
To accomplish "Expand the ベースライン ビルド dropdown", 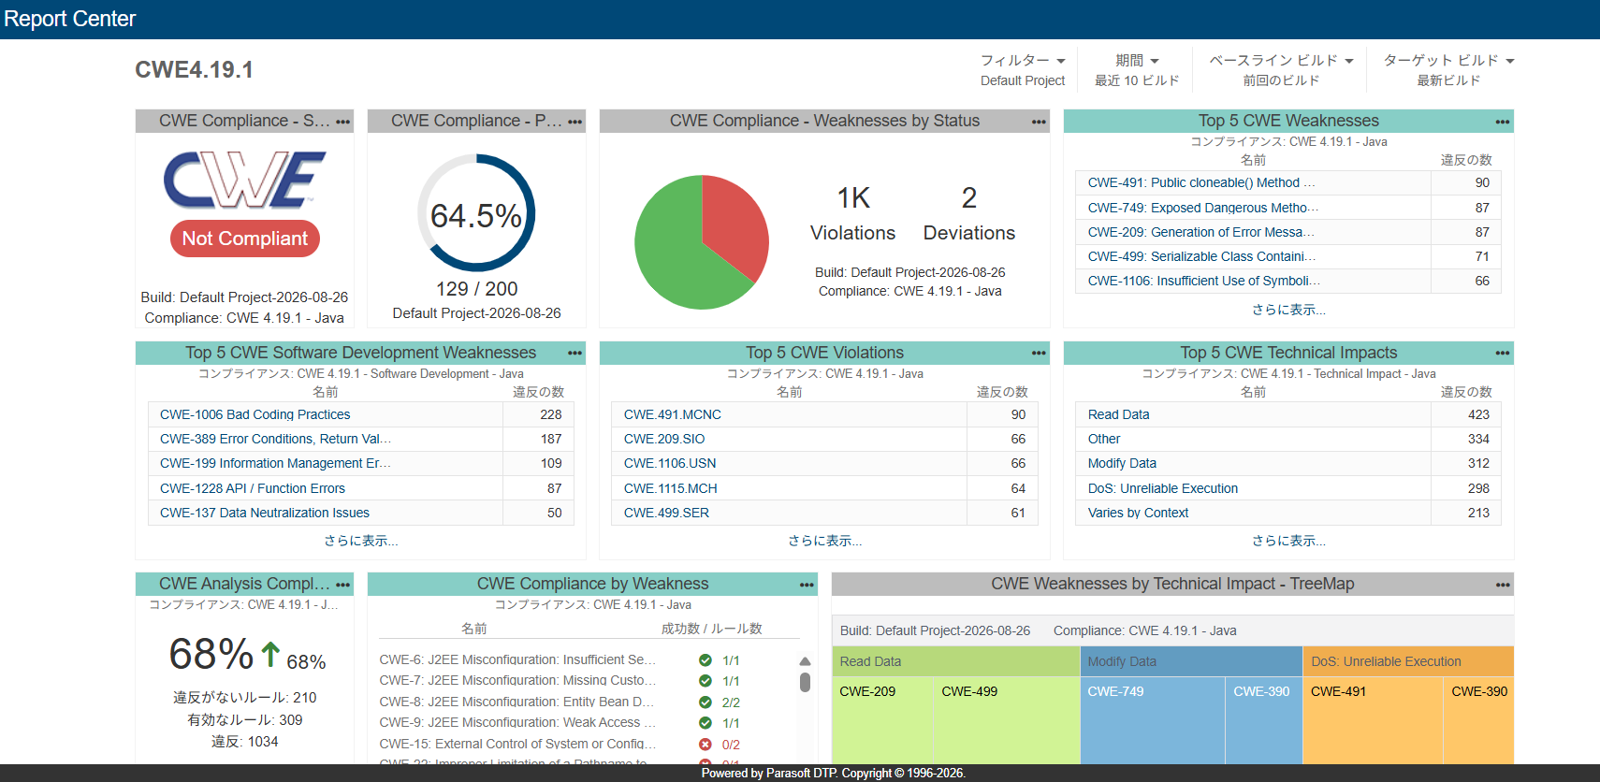I will (x=1281, y=61).
